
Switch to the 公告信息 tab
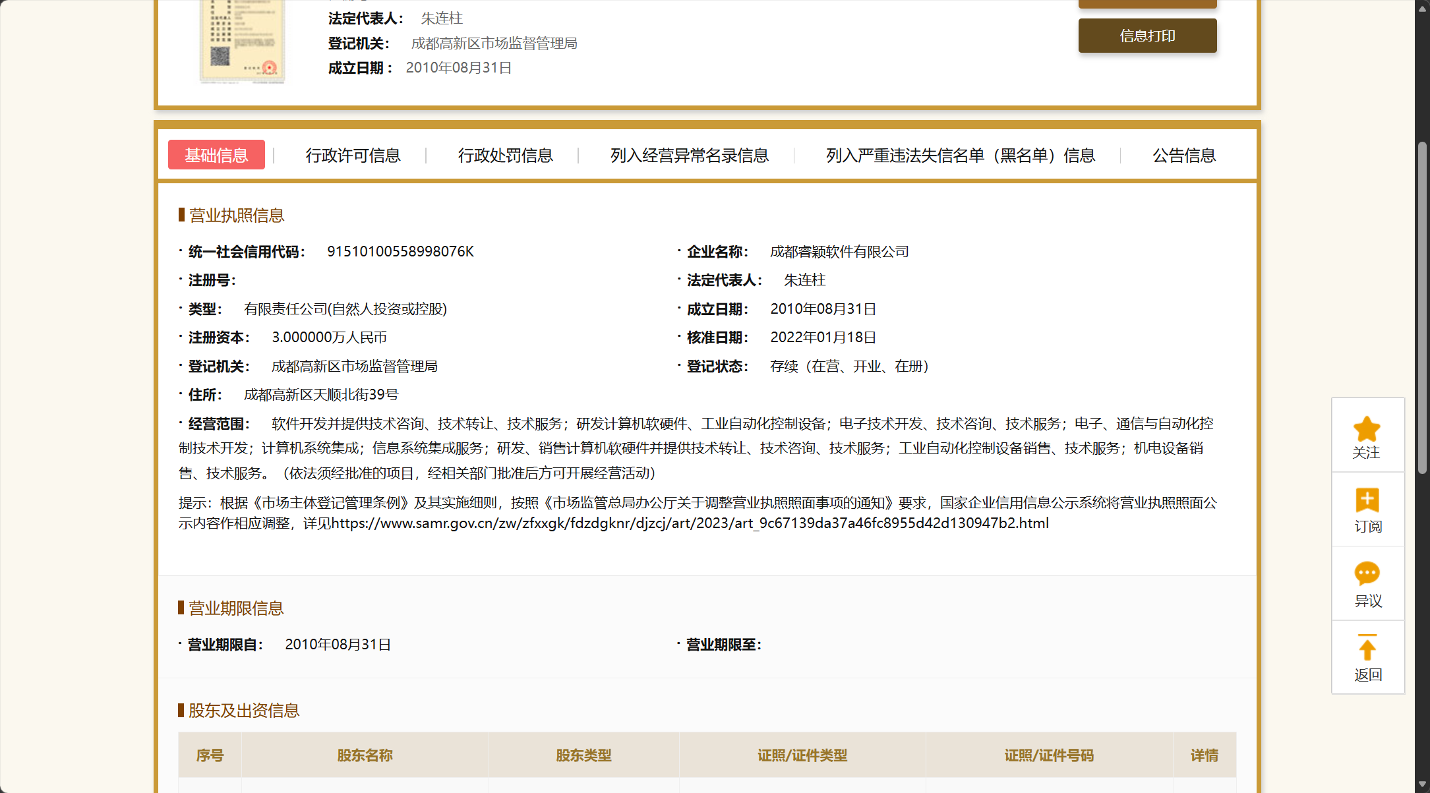pyautogui.click(x=1183, y=156)
